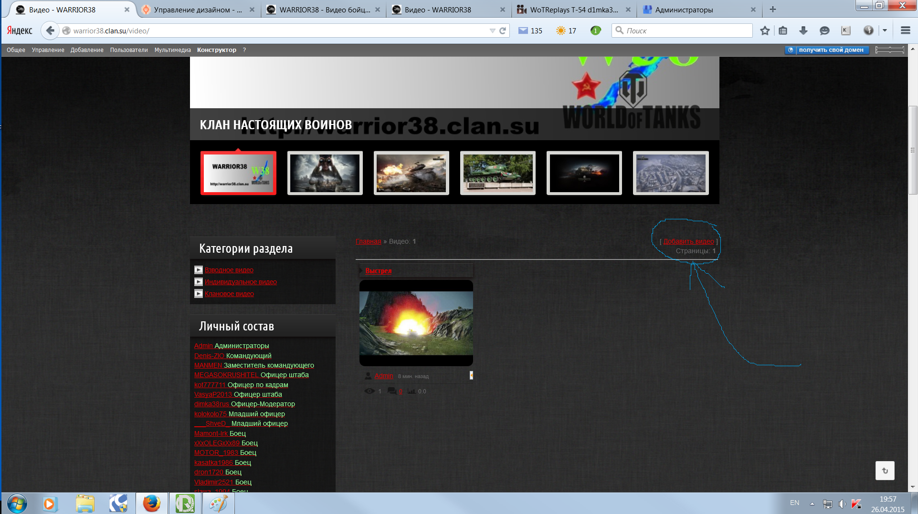Click the Yandex logo in the toolbar
918x514 pixels.
tap(20, 31)
